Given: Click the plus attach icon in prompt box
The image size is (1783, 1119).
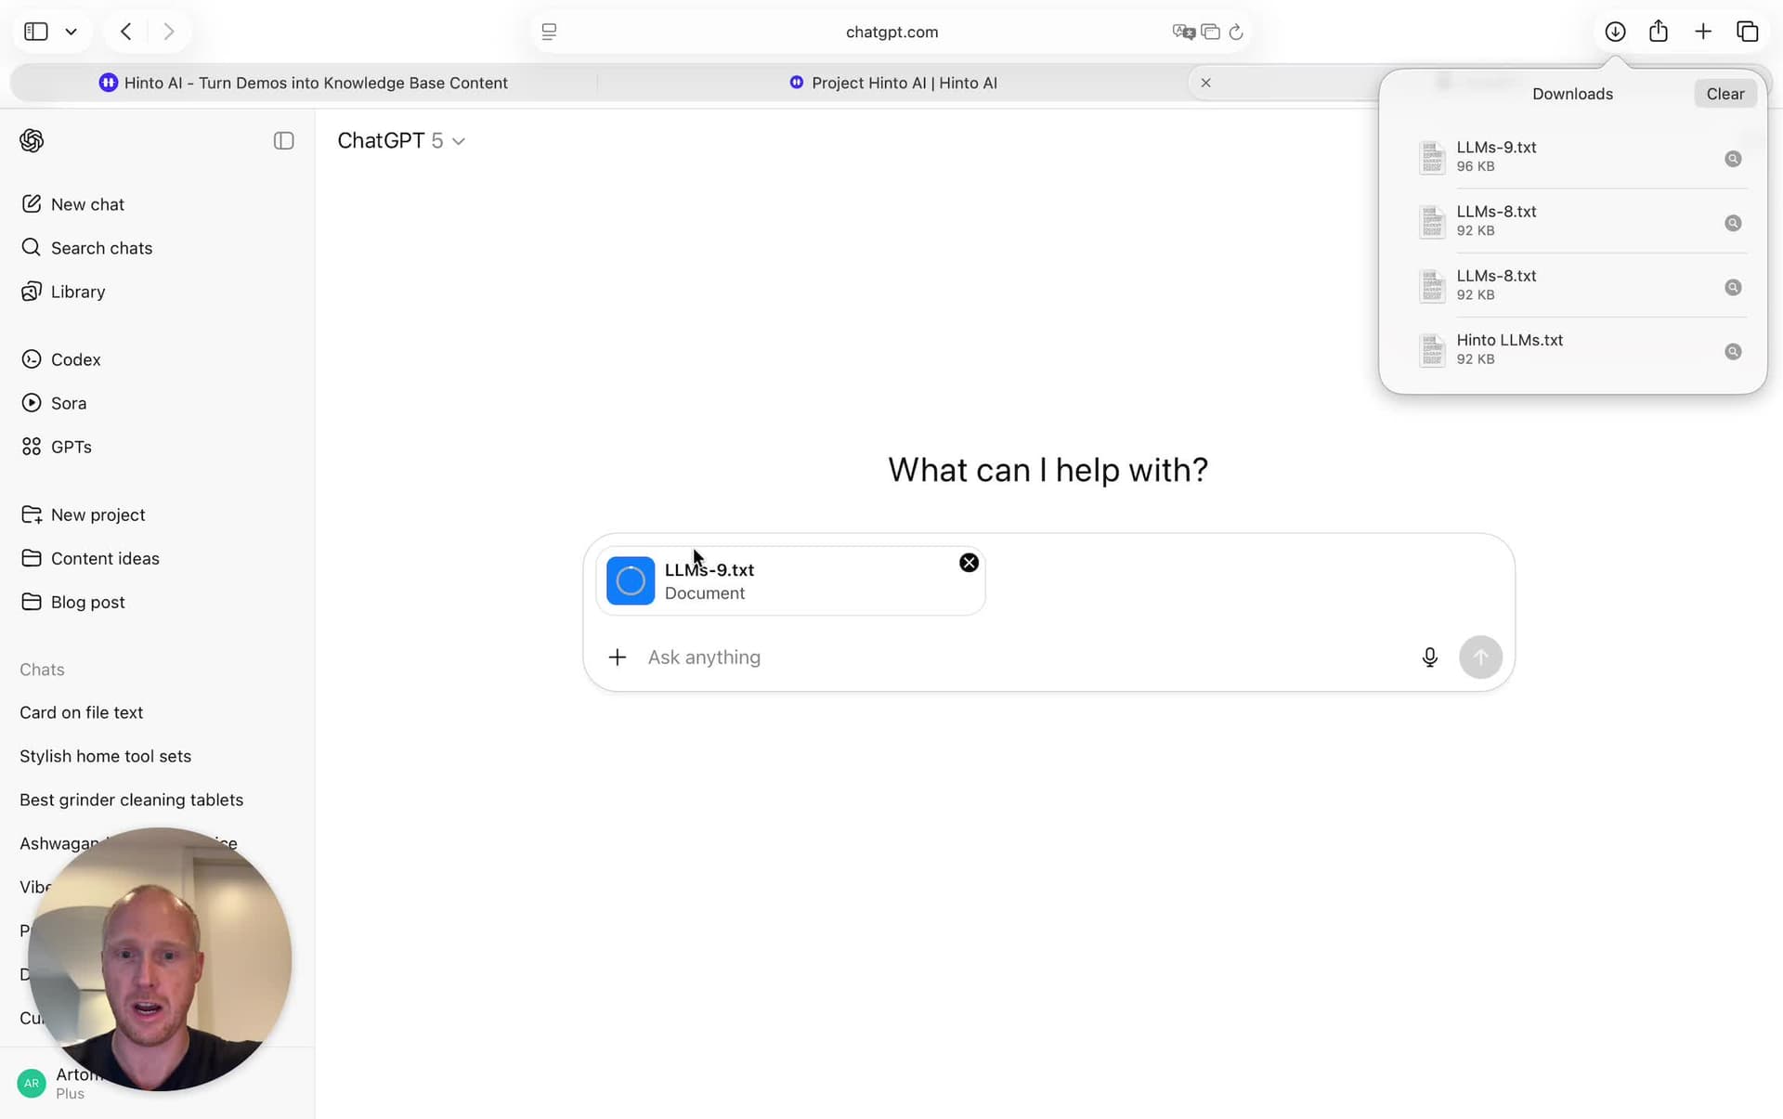Looking at the screenshot, I should click(618, 657).
